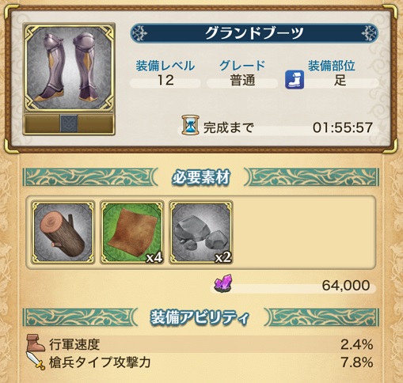
Task: Tap the グレード value 普通
Action: coord(242,80)
